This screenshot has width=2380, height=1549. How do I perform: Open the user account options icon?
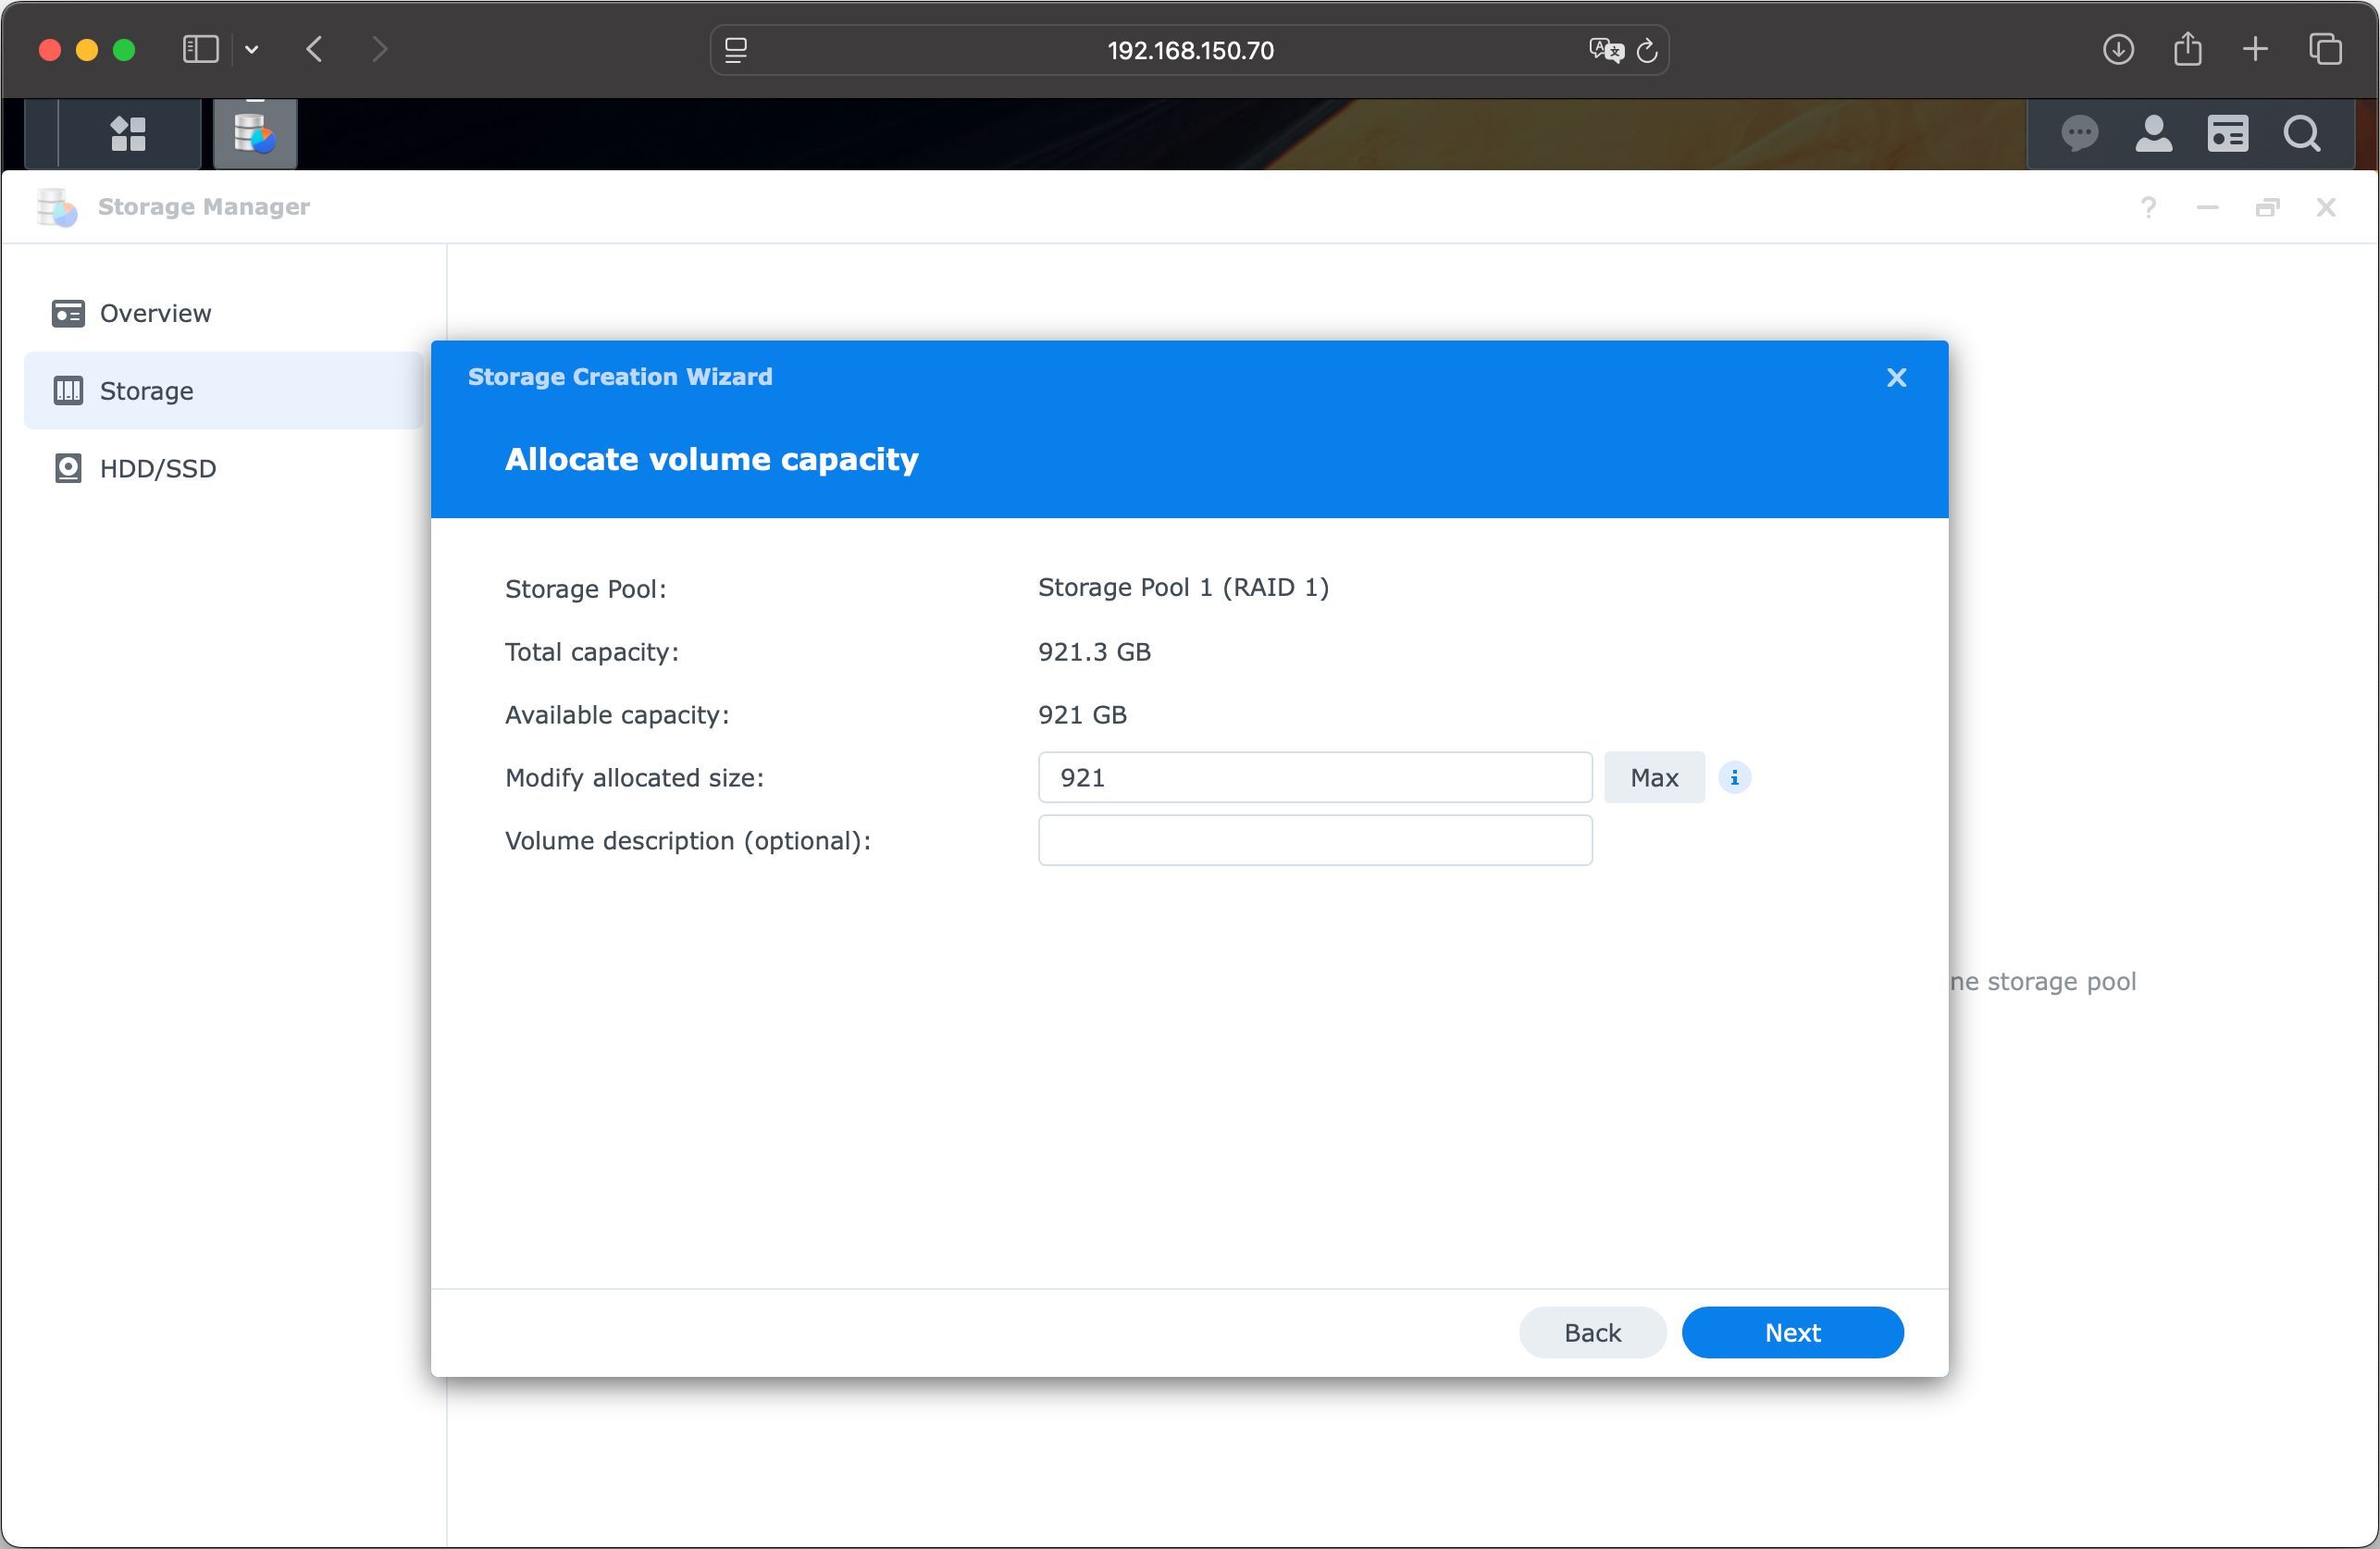click(x=2153, y=134)
